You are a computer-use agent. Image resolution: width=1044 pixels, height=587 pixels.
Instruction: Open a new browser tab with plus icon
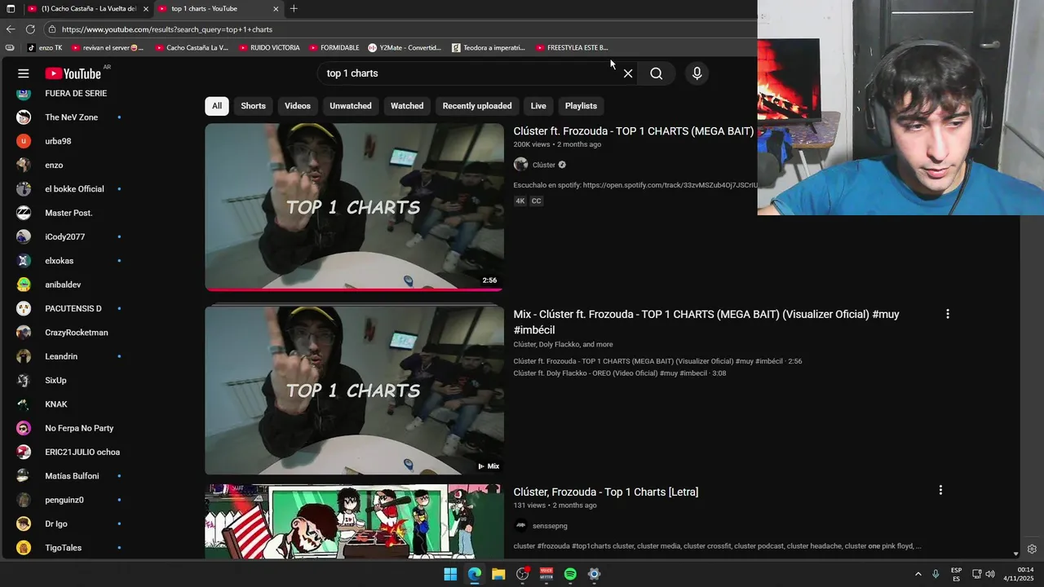pyautogui.click(x=294, y=9)
